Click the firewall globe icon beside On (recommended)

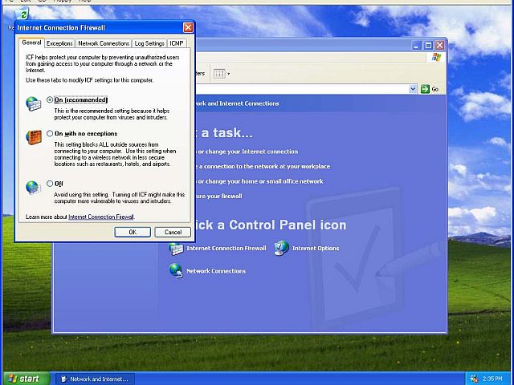[x=34, y=103]
